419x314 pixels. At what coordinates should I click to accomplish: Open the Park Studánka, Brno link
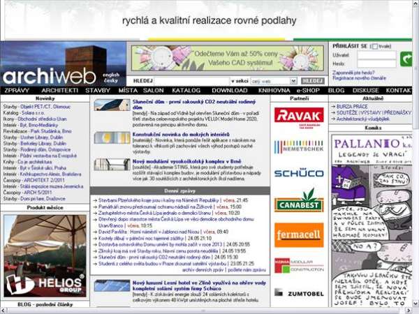pos(51,131)
